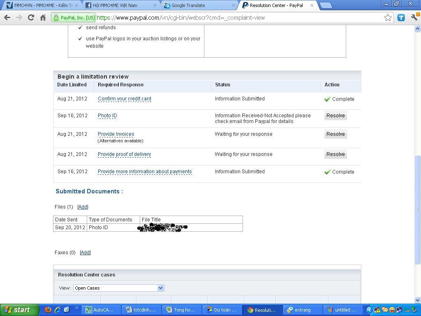Screen dimensions: 421x316
Task: Click the address bar URL
Action: coord(181,18)
